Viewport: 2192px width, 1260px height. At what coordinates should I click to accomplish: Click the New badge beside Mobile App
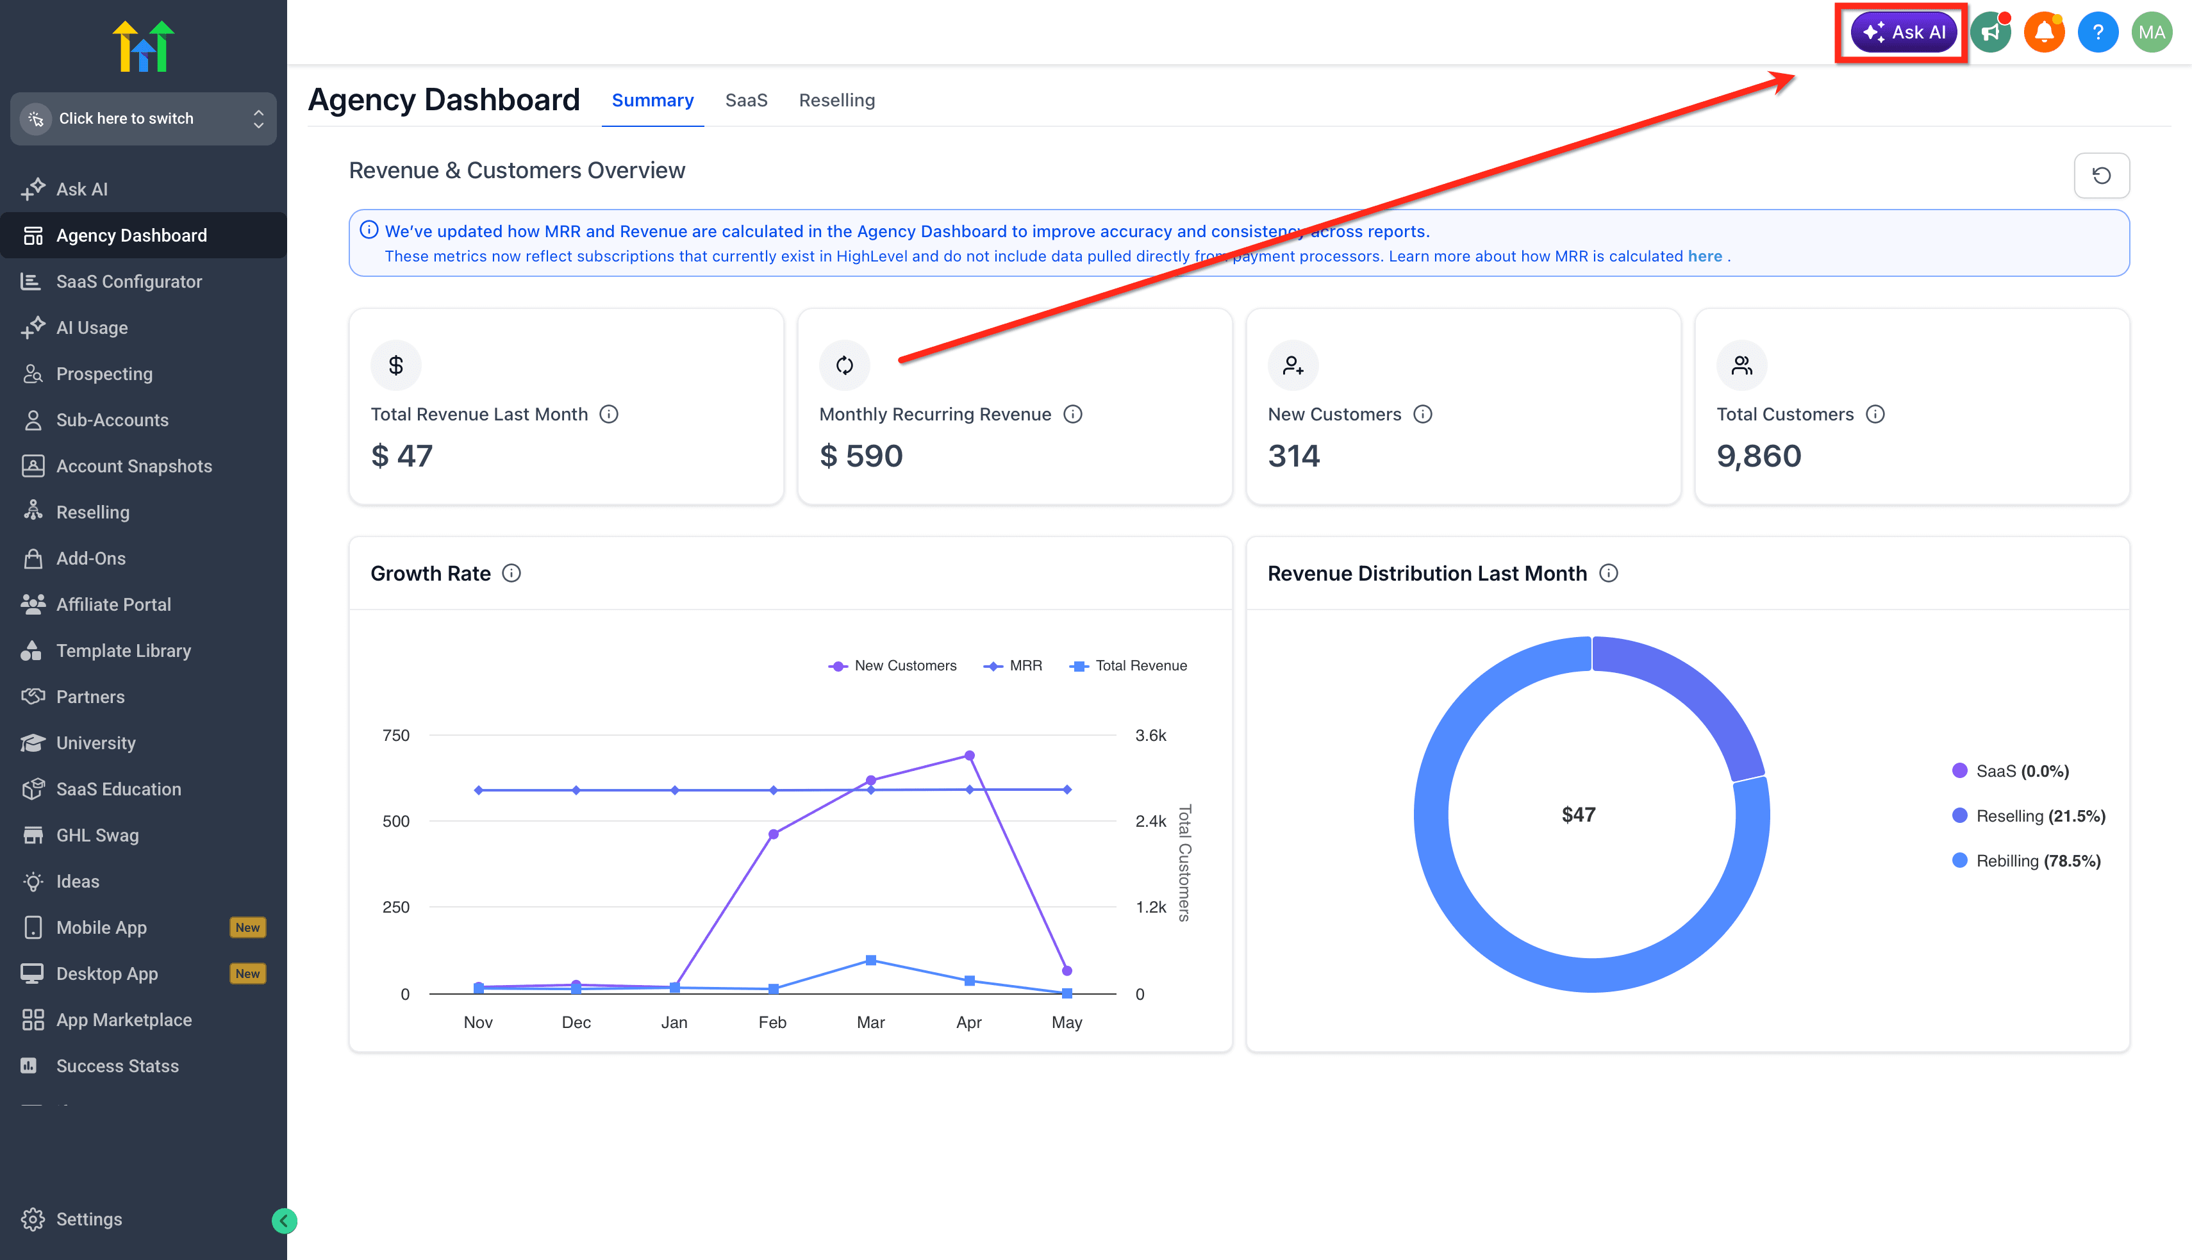point(247,927)
